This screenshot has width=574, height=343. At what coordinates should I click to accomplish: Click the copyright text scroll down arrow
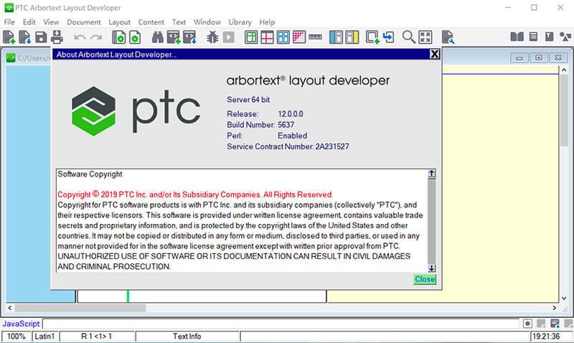pos(432,268)
